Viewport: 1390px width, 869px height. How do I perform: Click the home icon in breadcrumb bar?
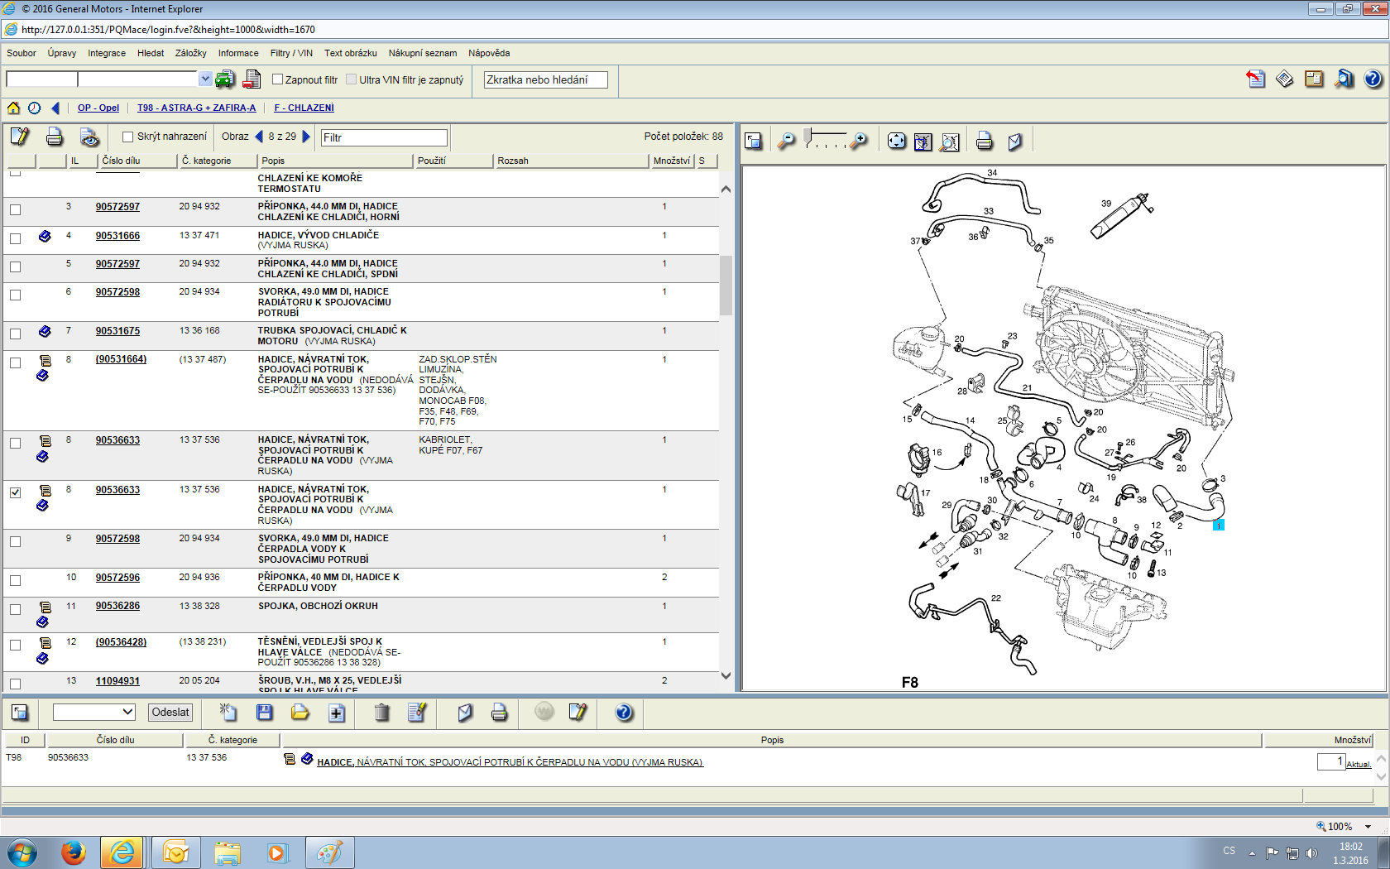pos(13,108)
